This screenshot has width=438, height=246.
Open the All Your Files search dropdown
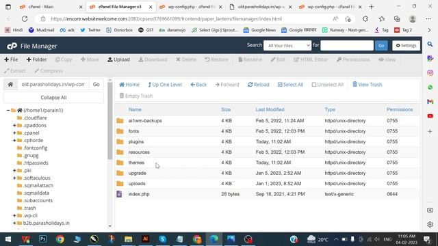(x=287, y=46)
